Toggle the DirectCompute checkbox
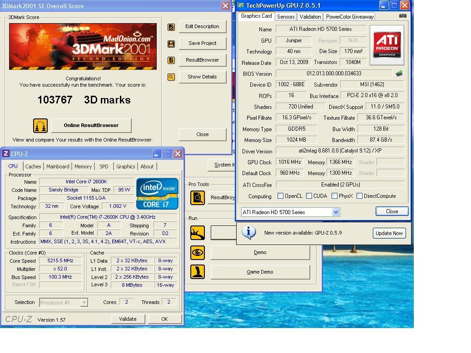Image resolution: width=471 pixels, height=353 pixels. (360, 196)
